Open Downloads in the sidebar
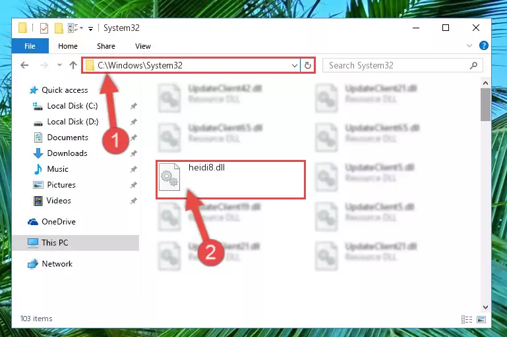Screen dimensions: 507x337 click(x=67, y=153)
